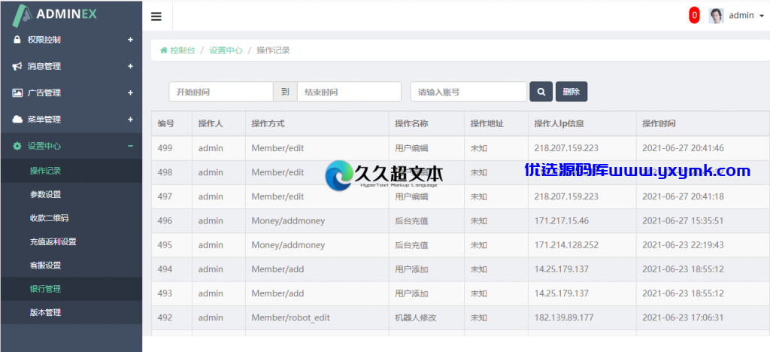
Task: Click the gear icon beside 设置中心
Action: pyautogui.click(x=17, y=146)
